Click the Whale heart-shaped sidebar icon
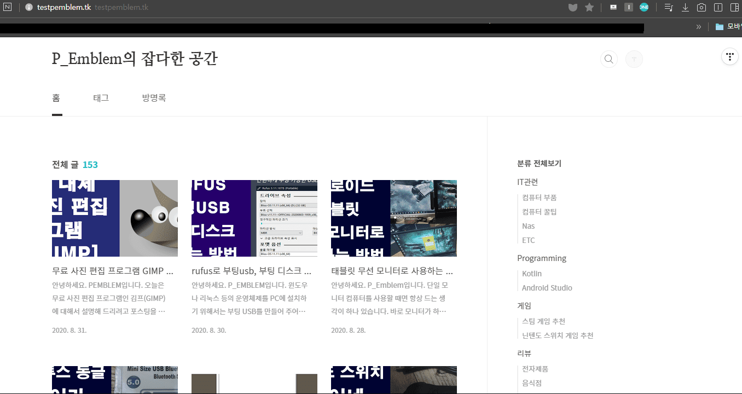 572,7
